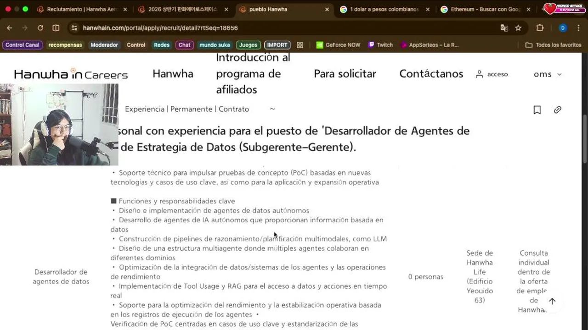Reload the page with the refresh icon

40,27
